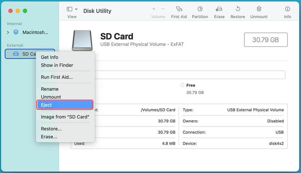Choose Image from "SD Card" option
This screenshot has width=301, height=173.
point(65,117)
